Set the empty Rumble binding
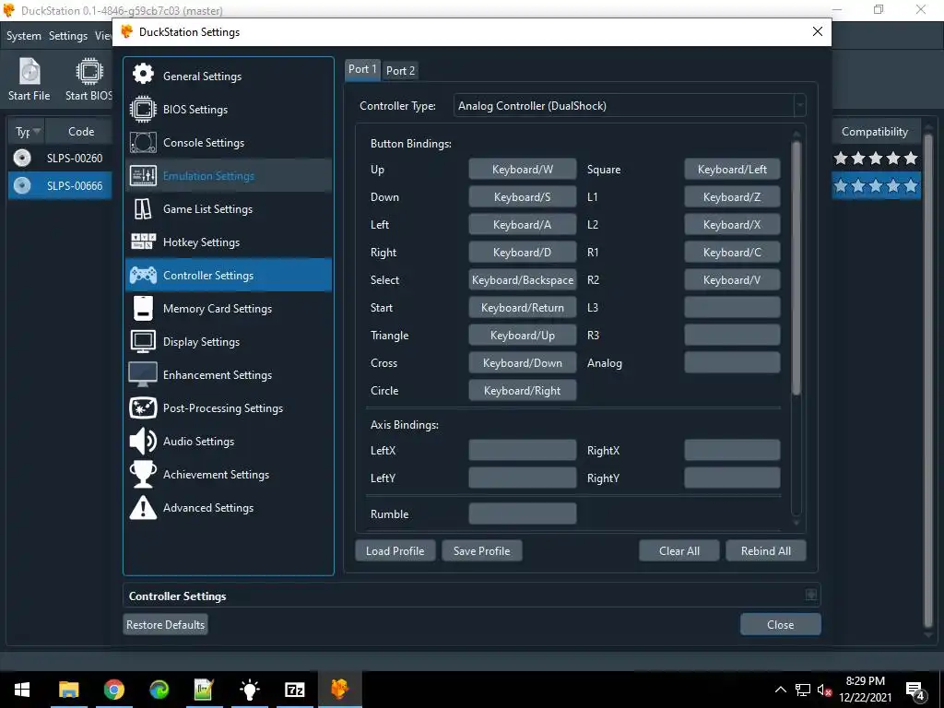The width and height of the screenshot is (944, 708). pos(523,514)
